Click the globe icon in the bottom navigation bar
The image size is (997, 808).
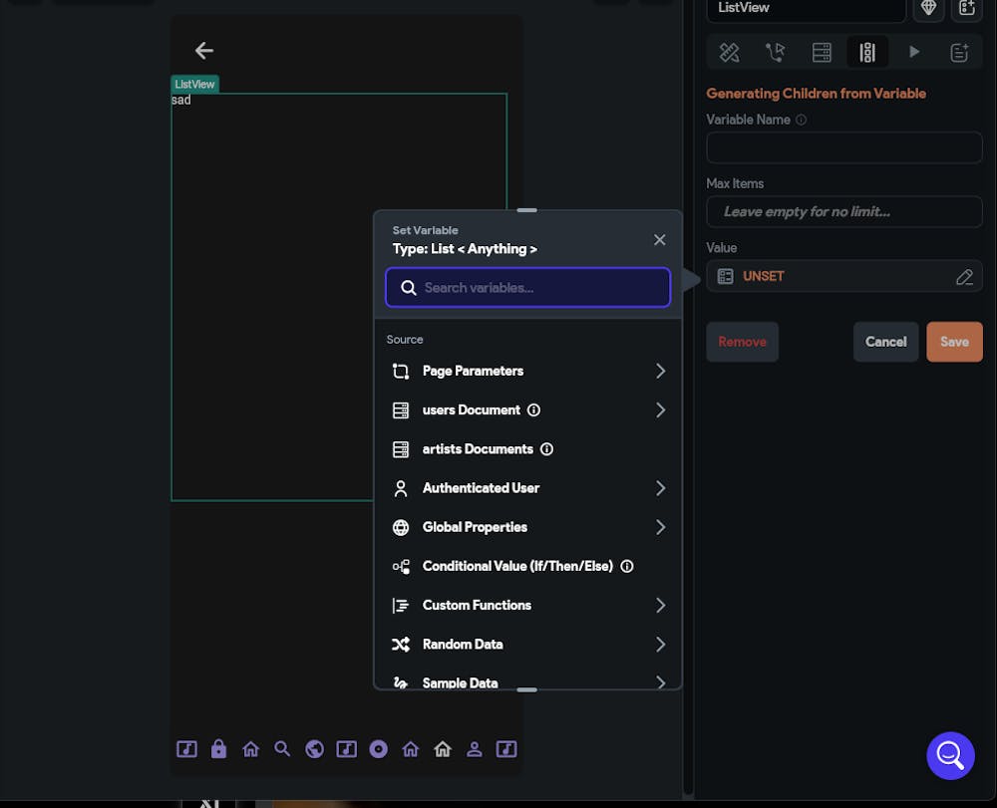click(x=314, y=749)
